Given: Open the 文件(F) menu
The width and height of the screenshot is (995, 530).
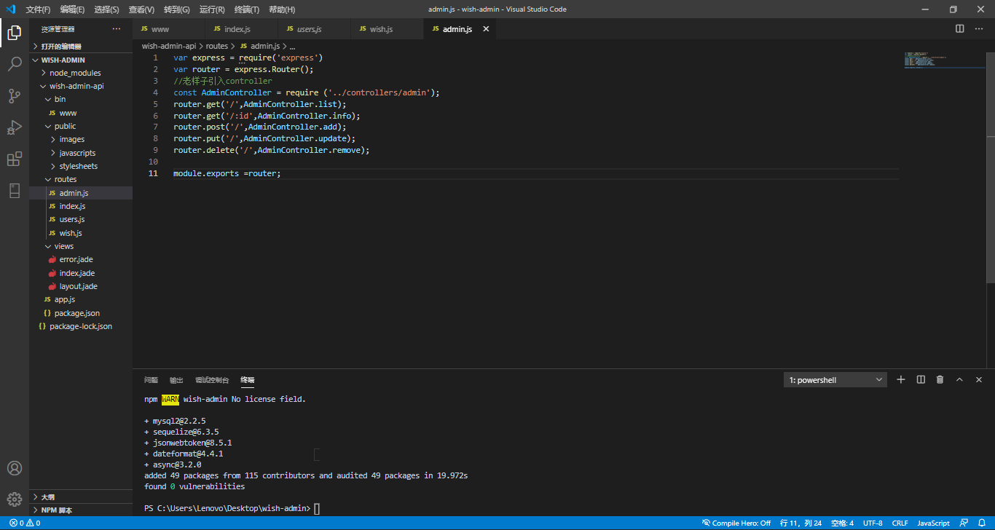Looking at the screenshot, I should [38, 9].
